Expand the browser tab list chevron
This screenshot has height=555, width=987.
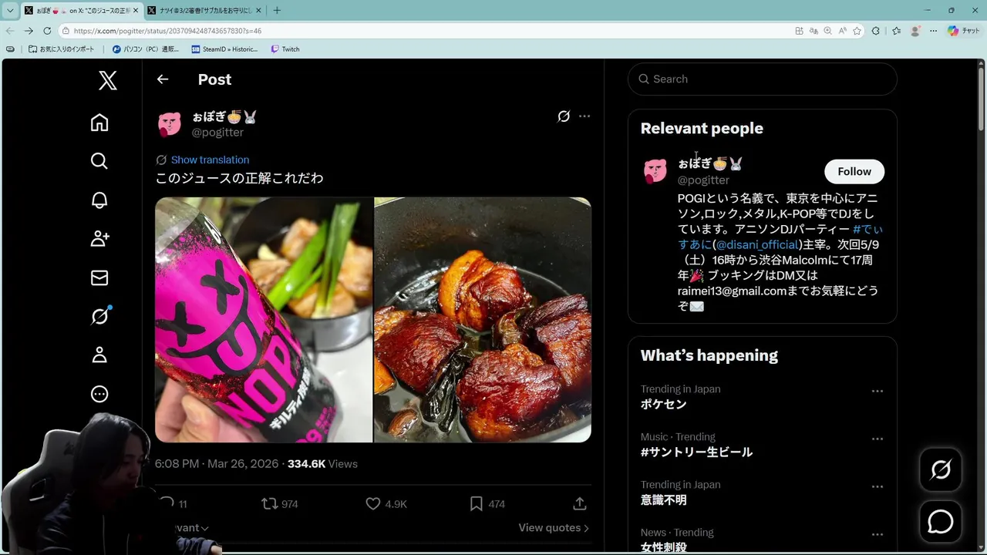pyautogui.click(x=10, y=10)
